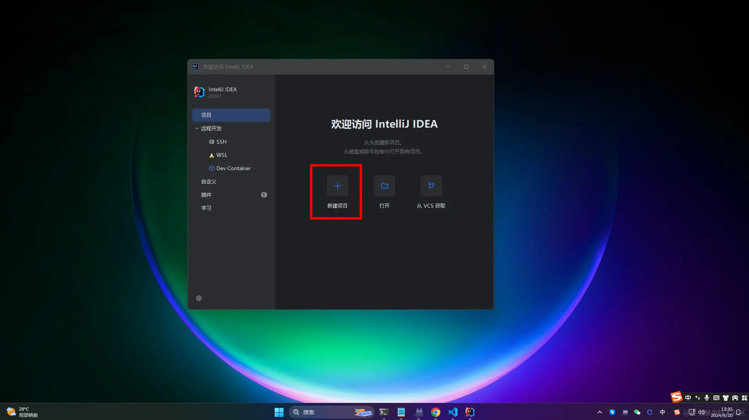Click the WeChat tray icon

(x=637, y=412)
